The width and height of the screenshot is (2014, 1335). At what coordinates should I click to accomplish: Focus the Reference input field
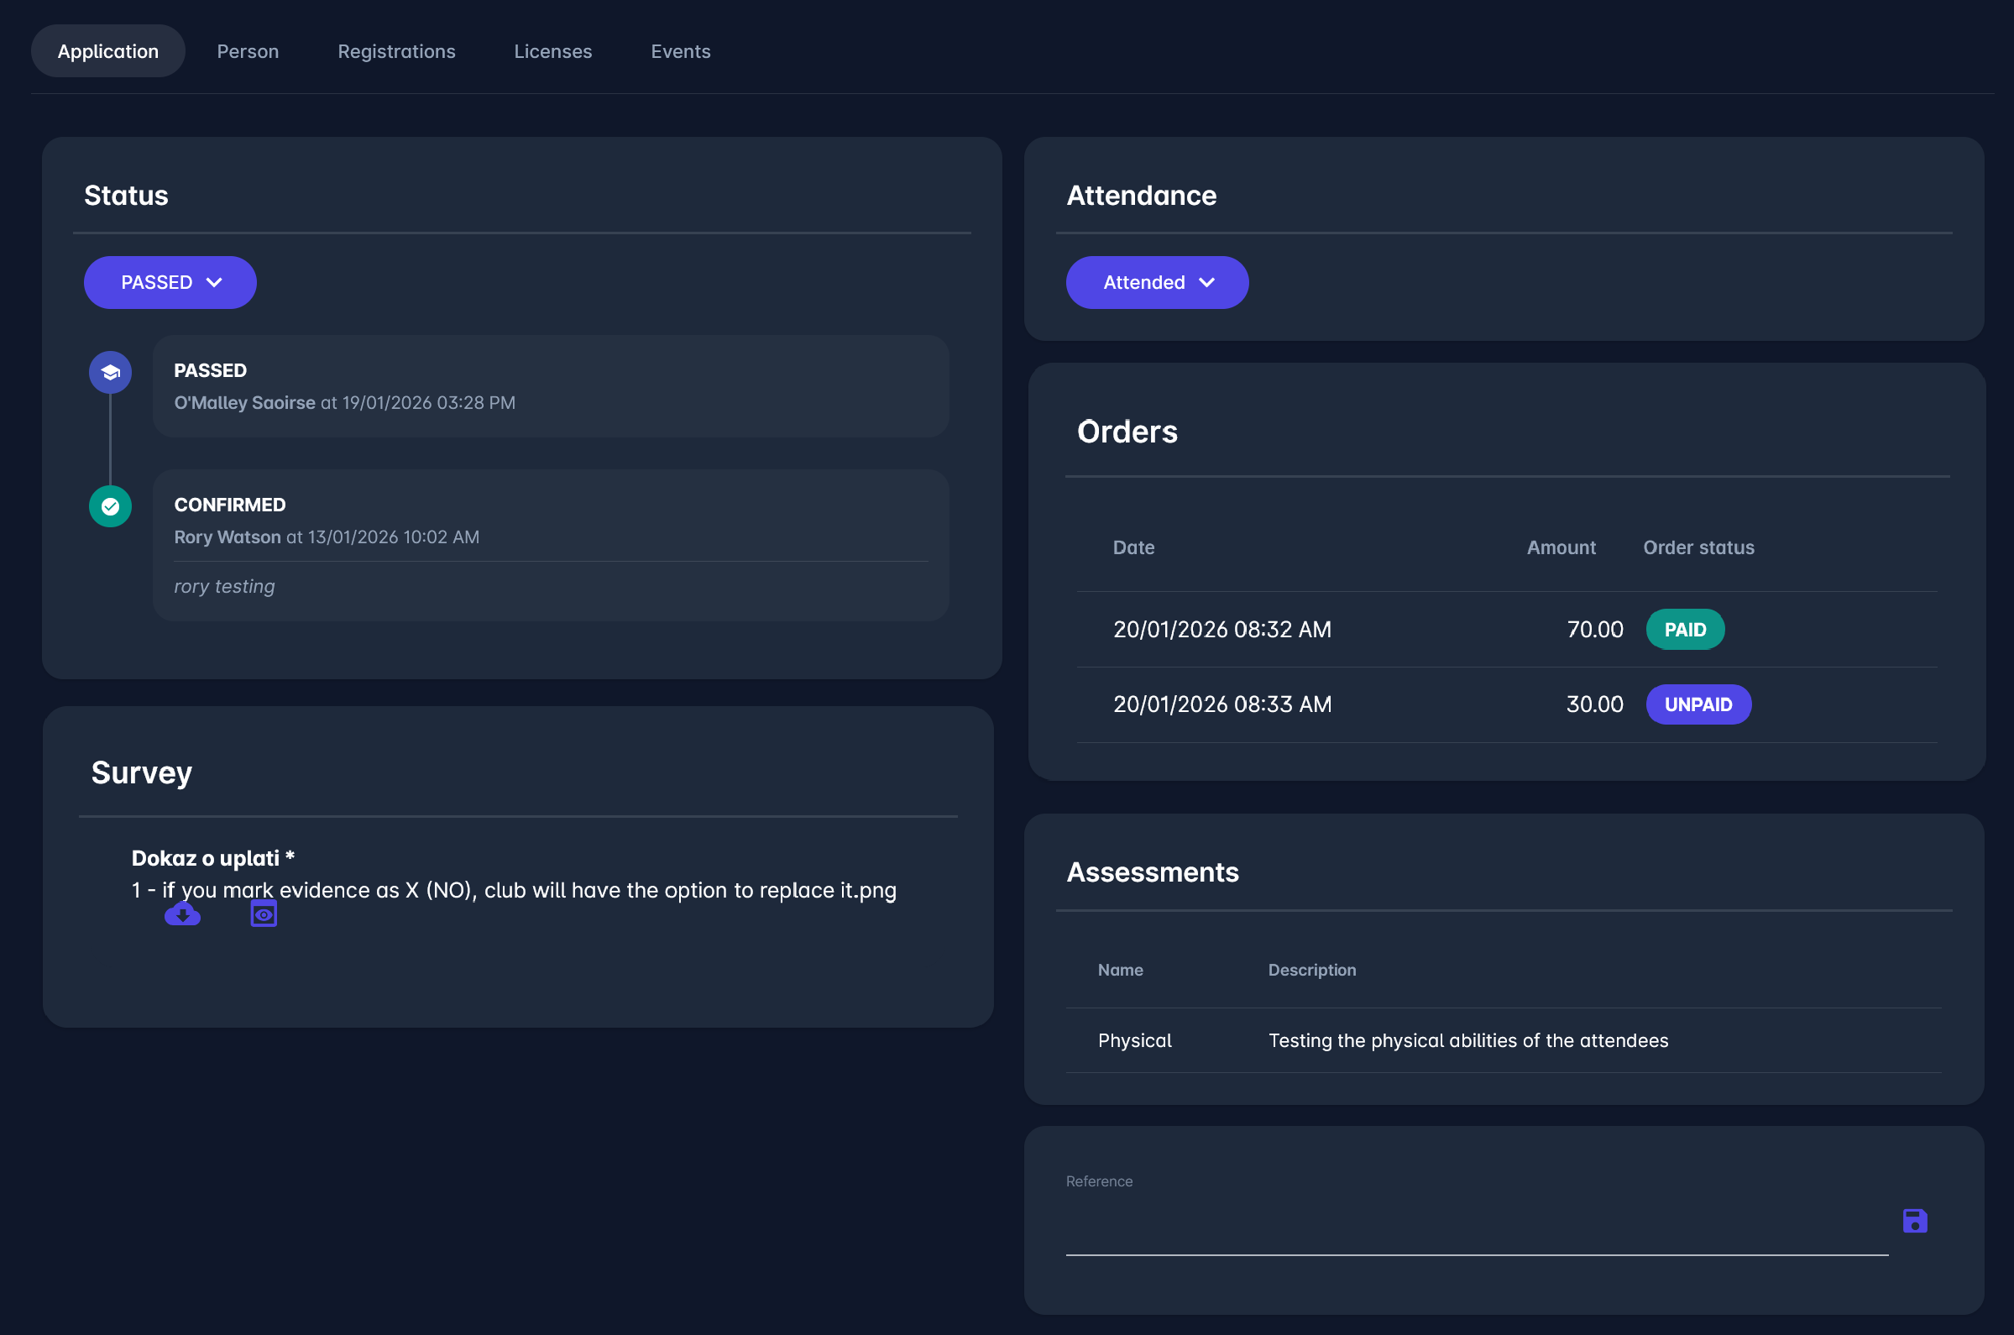[1476, 1230]
